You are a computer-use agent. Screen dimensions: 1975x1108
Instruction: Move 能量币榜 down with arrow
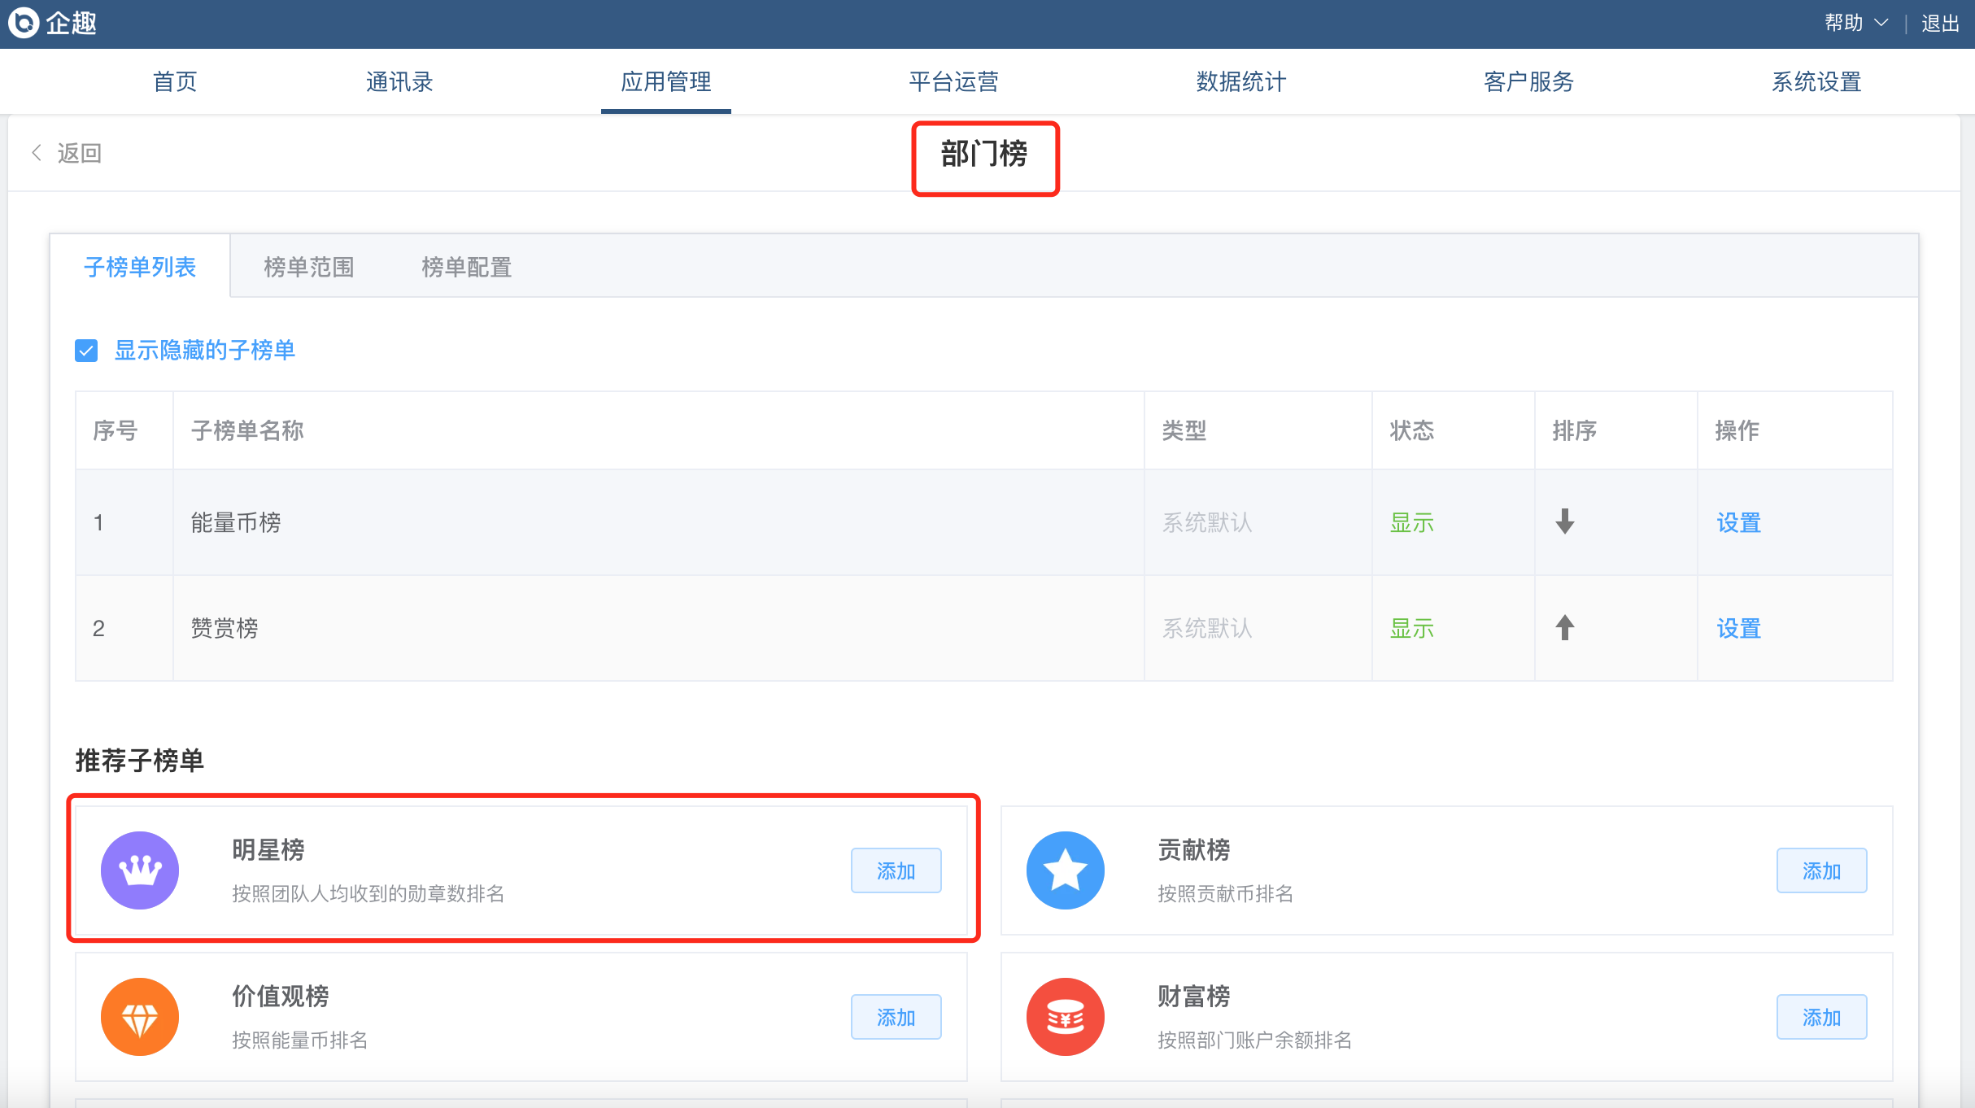[1564, 521]
